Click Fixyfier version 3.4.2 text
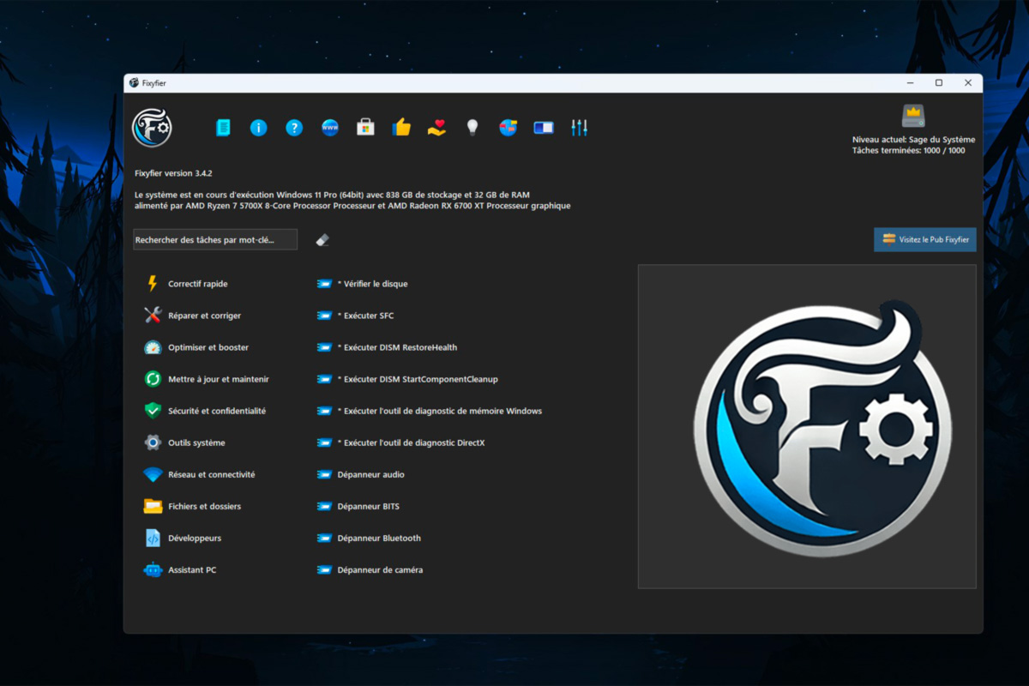The image size is (1029, 686). pyautogui.click(x=173, y=173)
